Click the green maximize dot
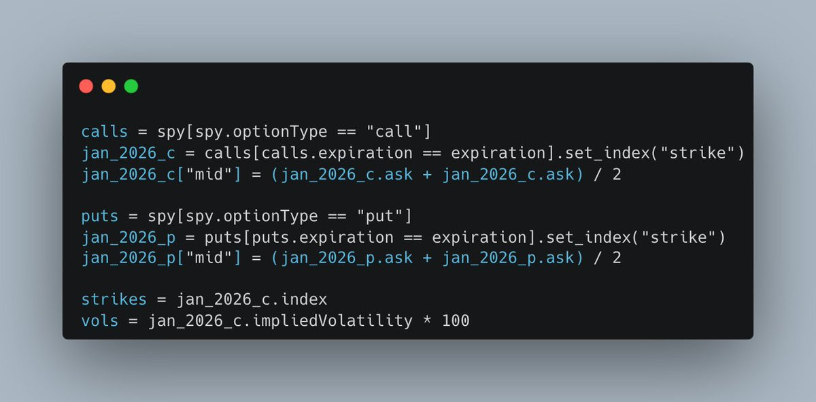The width and height of the screenshot is (816, 402). pyautogui.click(x=131, y=86)
